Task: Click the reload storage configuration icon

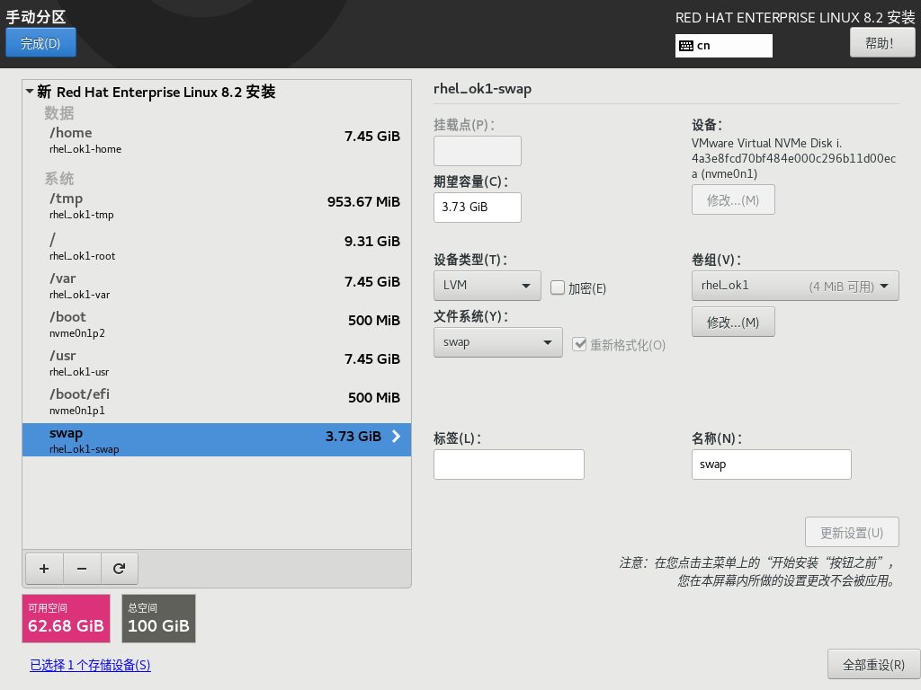Action: [x=120, y=569]
